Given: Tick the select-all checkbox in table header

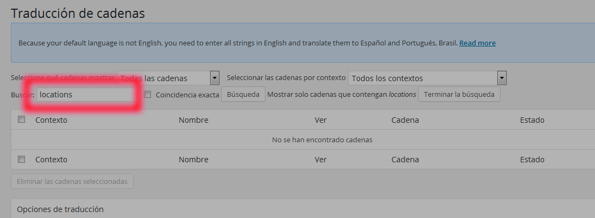Looking at the screenshot, I should [x=22, y=120].
